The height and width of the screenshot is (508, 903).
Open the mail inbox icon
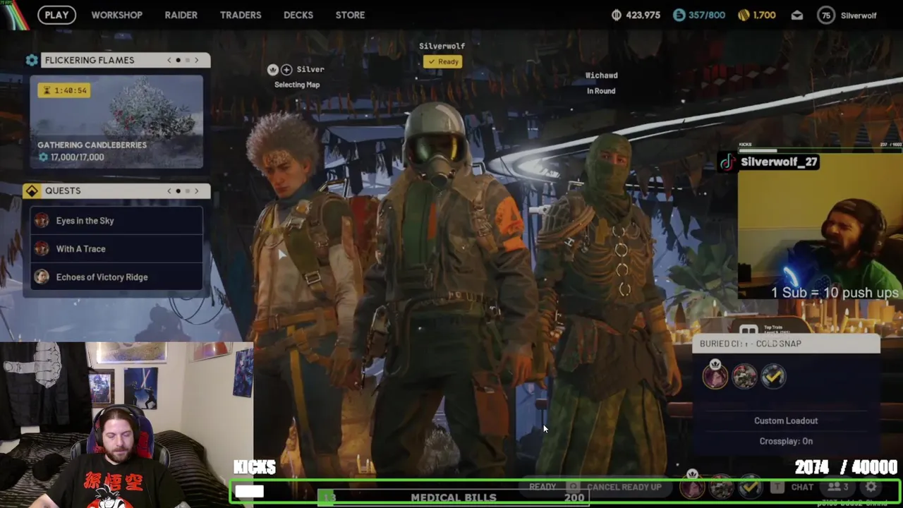(796, 15)
